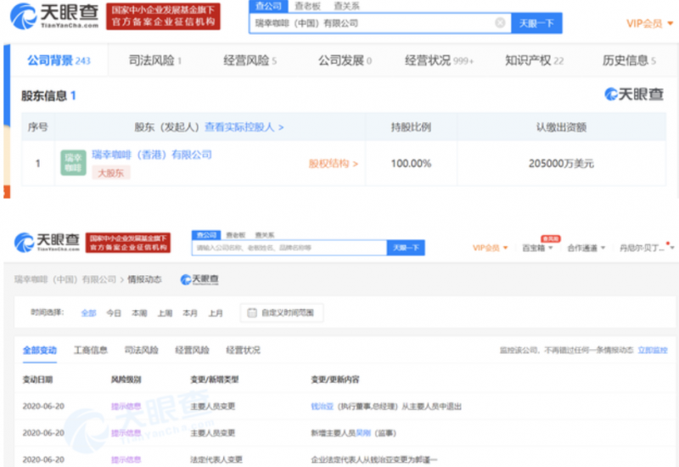This screenshot has height=467, width=679.
Task: Clear the top search field with X icon
Action: 500,23
